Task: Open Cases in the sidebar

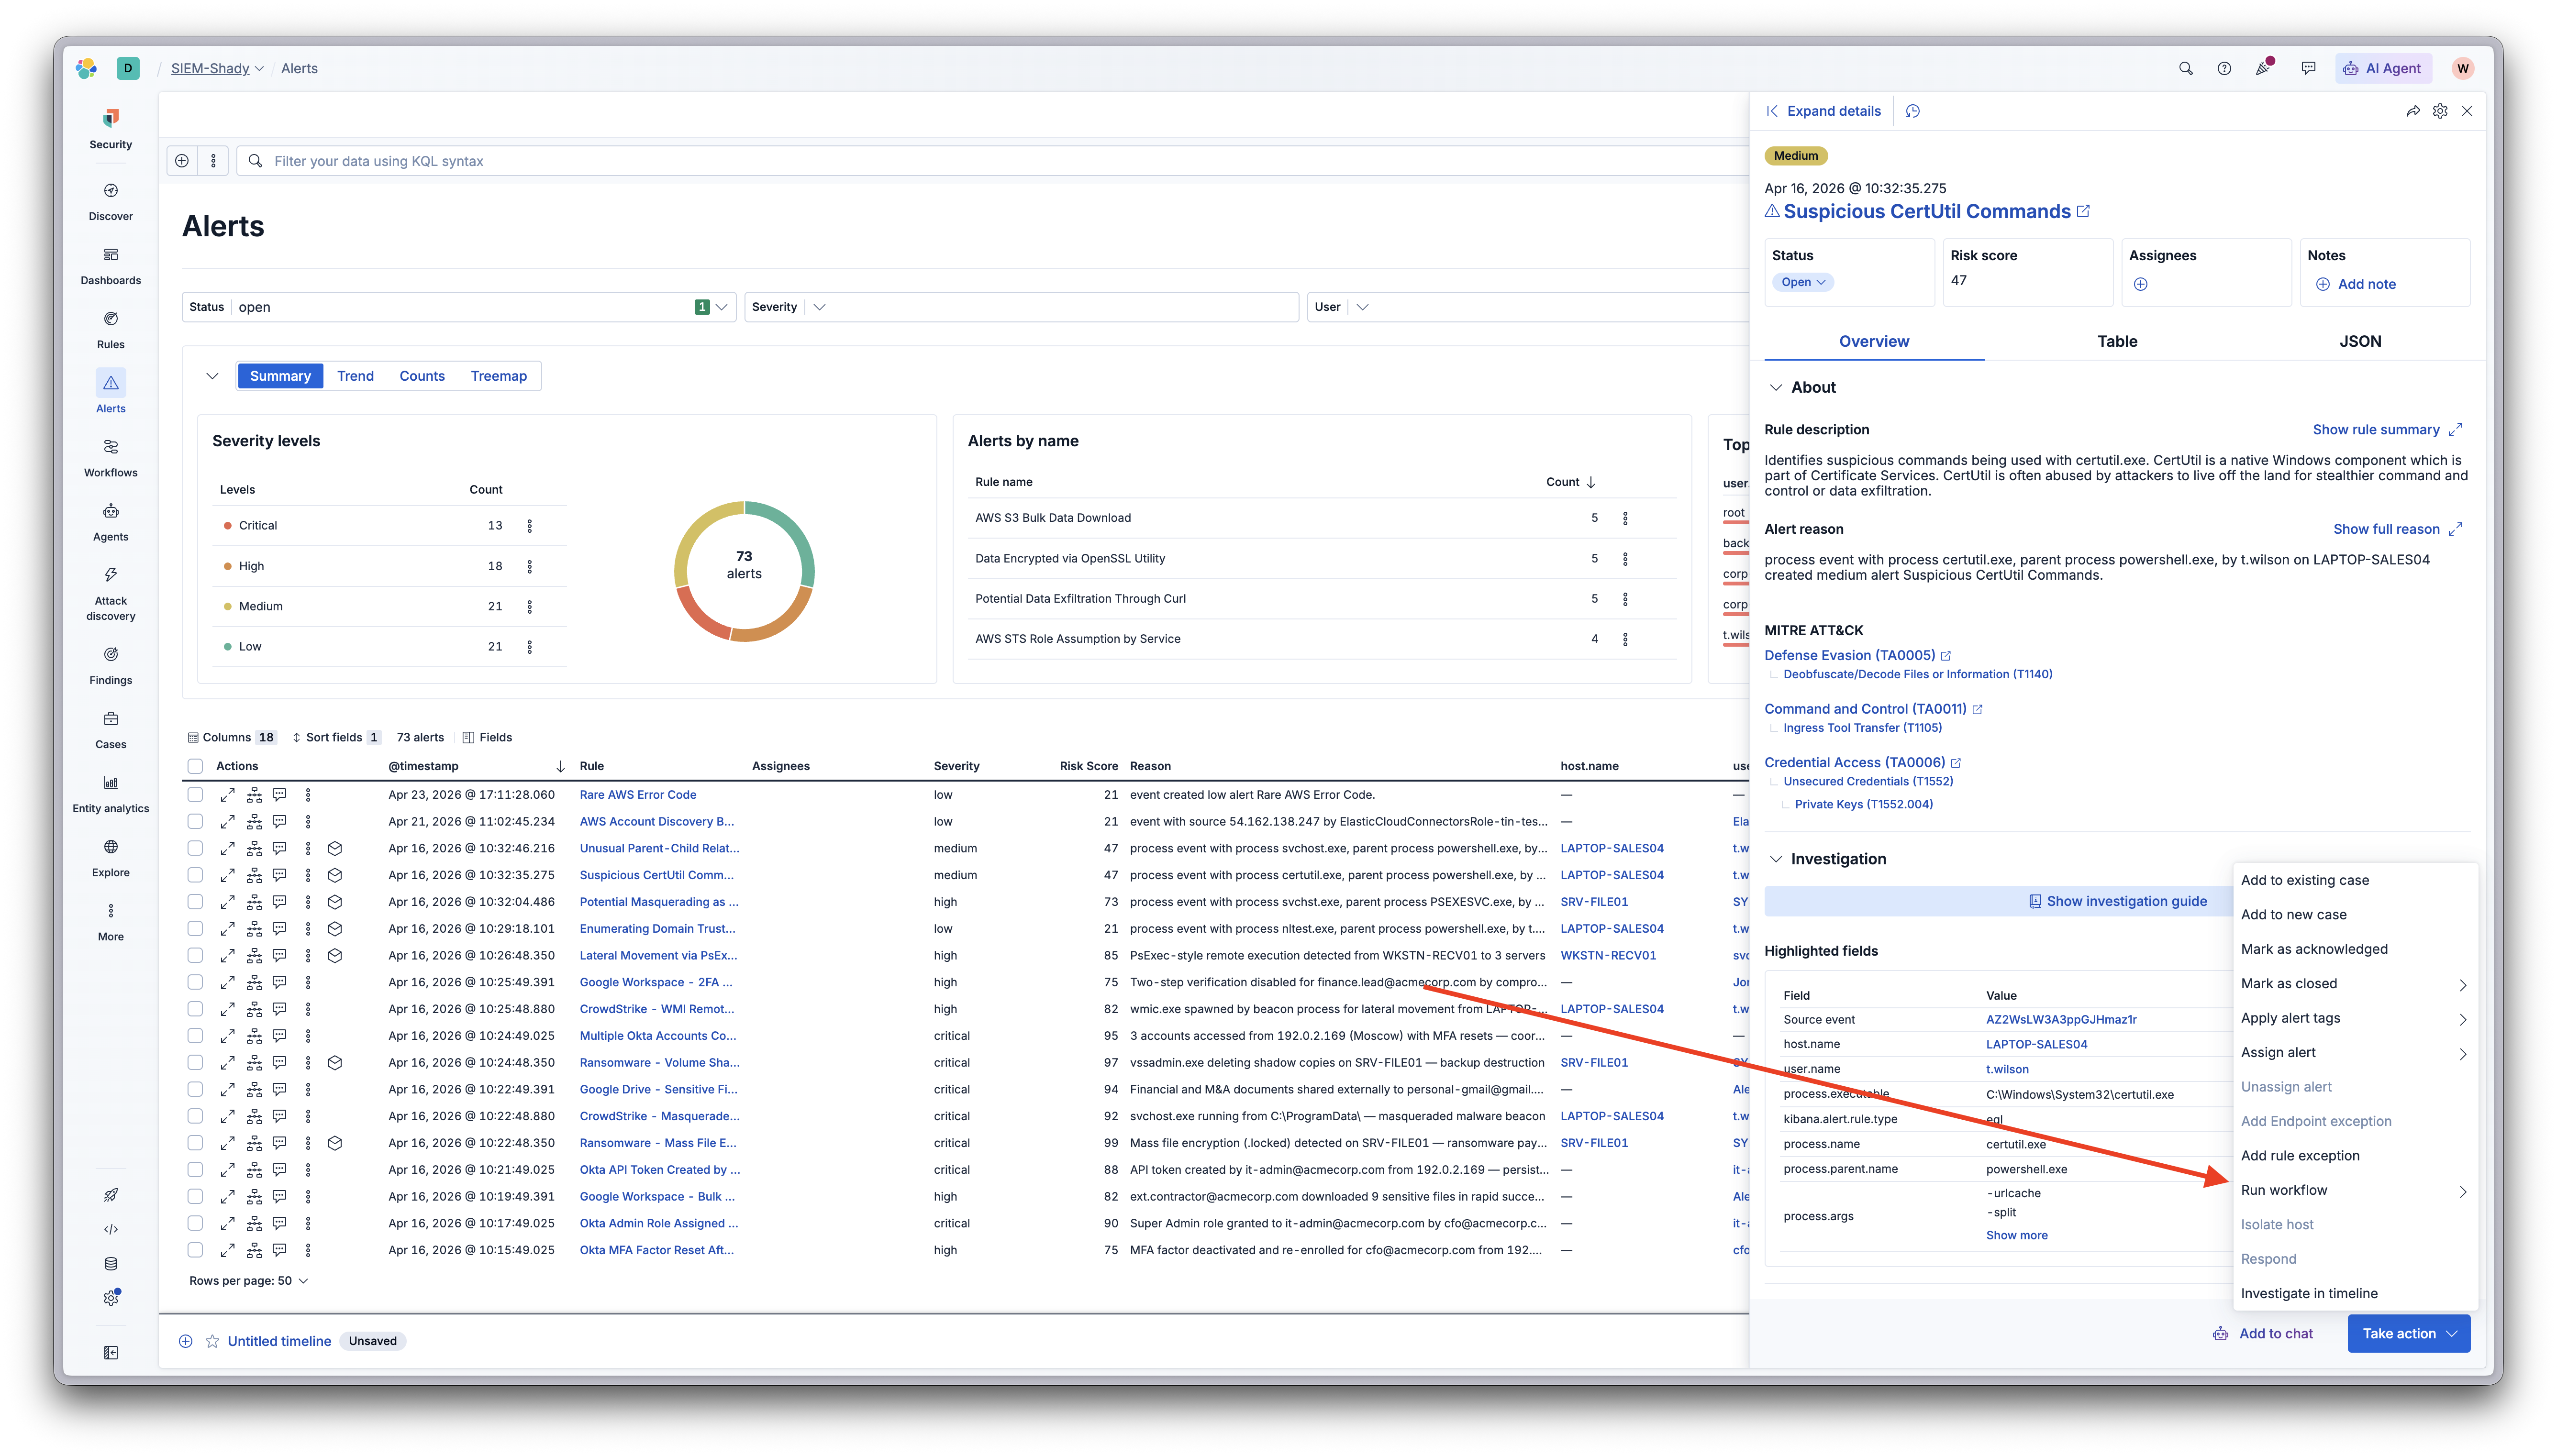Action: point(110,729)
